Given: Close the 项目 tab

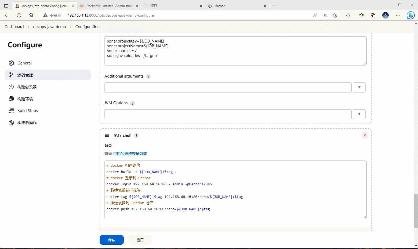Looking at the screenshot, I should pyautogui.click(x=201, y=6).
